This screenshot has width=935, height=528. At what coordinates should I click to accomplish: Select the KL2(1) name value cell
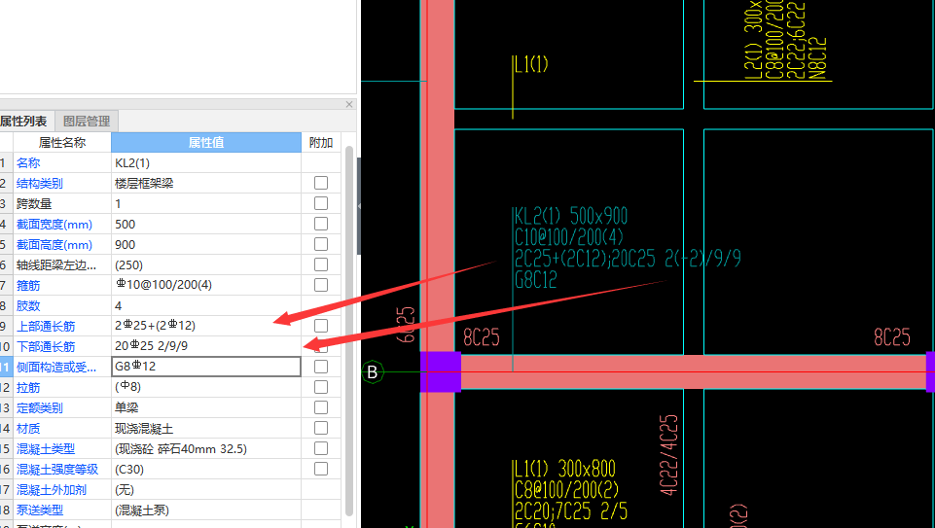[x=206, y=162]
